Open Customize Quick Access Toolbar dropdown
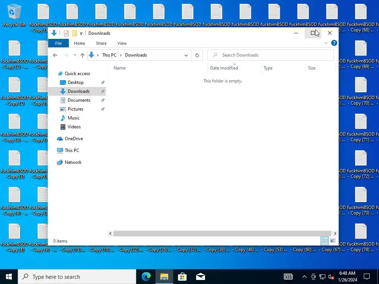 [81, 33]
